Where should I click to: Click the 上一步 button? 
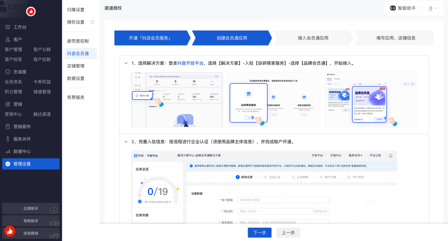pos(288,233)
